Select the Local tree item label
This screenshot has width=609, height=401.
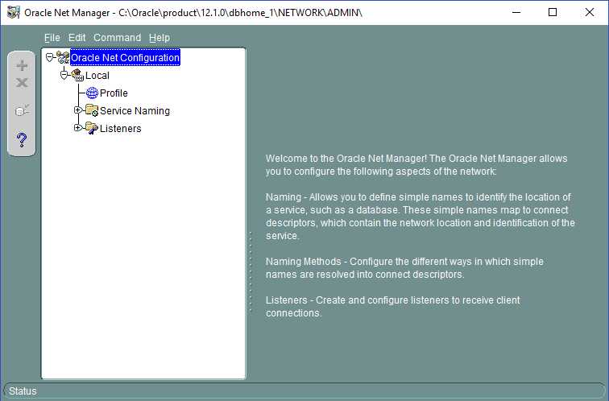point(97,76)
